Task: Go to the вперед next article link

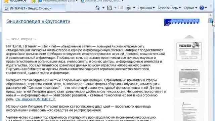Action: coord(29,39)
